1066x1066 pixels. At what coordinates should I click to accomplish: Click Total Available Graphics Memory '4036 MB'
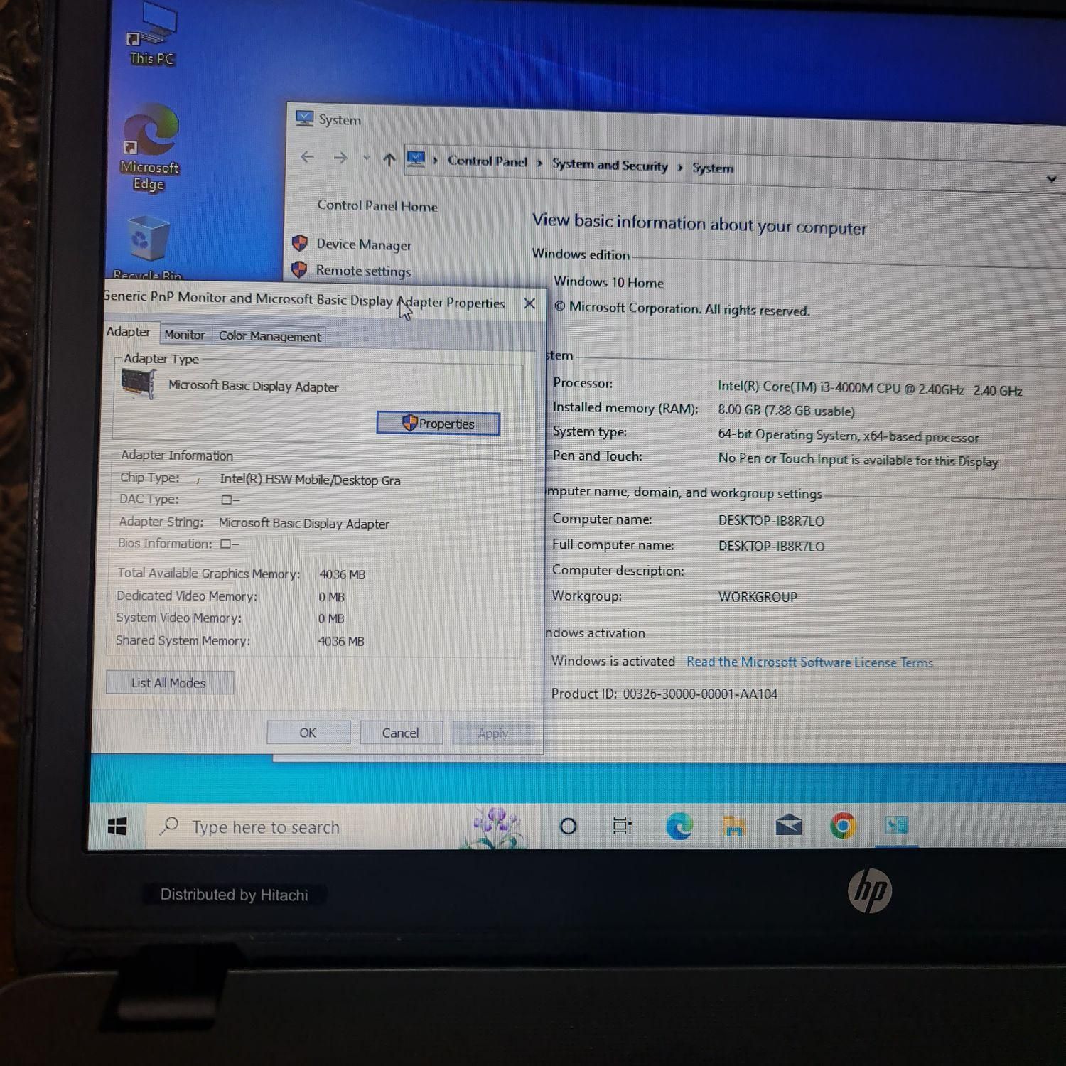coord(342,574)
